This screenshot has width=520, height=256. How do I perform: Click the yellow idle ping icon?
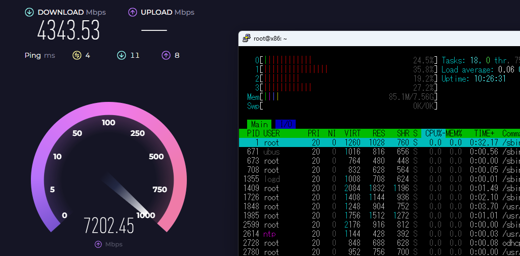tap(77, 55)
